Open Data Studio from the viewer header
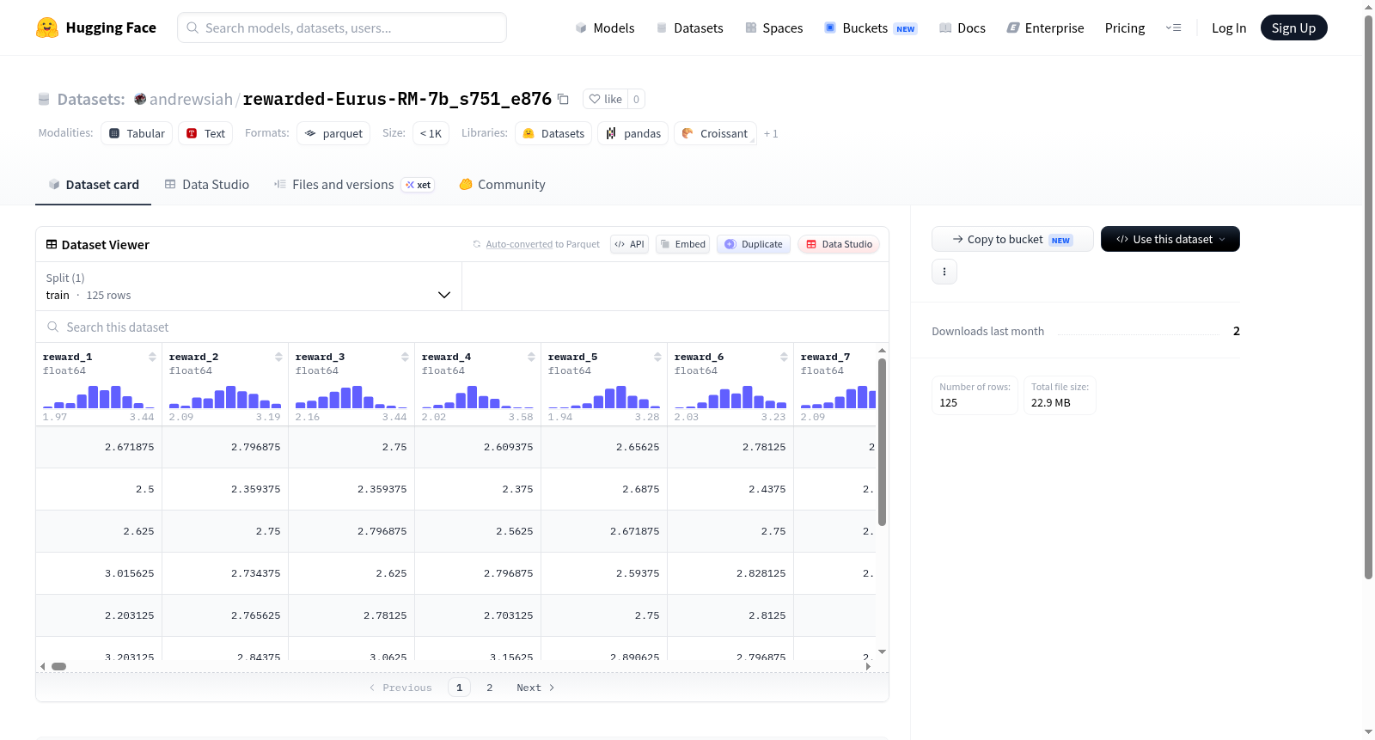Screen dimensions: 1375x740 click(839, 244)
